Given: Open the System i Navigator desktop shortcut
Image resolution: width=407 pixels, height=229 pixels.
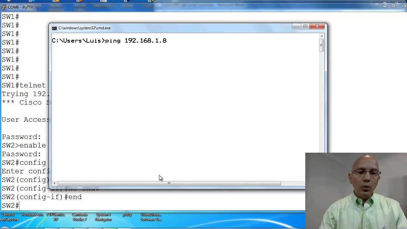Looking at the screenshot, I should pos(103,217).
